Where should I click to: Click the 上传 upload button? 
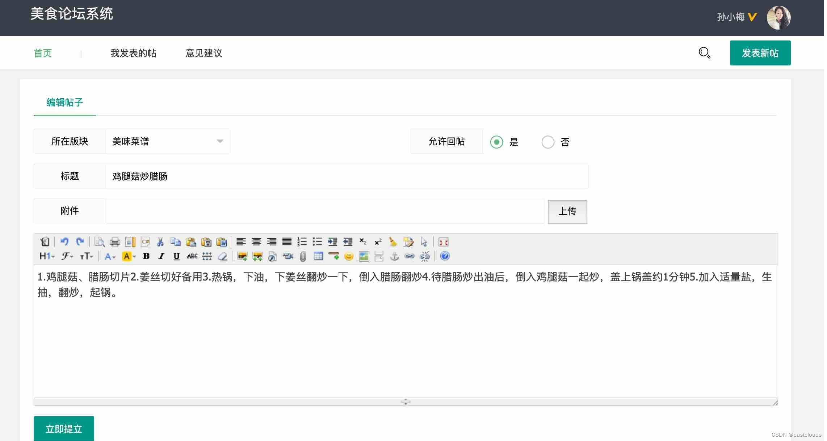(x=567, y=211)
